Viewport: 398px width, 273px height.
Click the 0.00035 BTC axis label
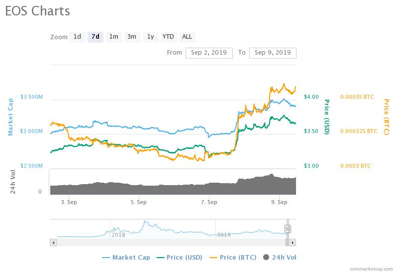click(357, 97)
